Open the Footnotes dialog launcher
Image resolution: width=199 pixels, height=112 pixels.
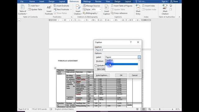(x=72, y=17)
